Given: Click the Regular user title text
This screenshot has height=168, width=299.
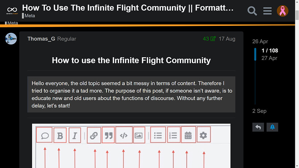Looking at the screenshot, I should (67, 39).
